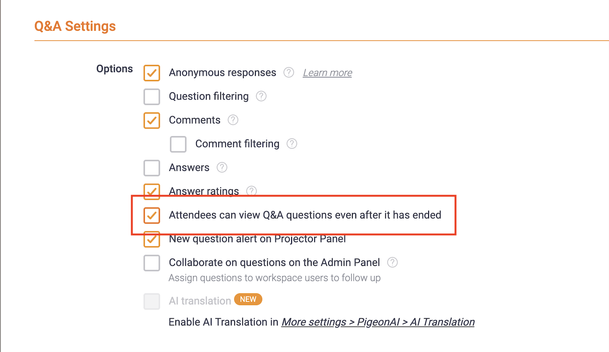
Task: Click help icon beside Question filtering
Action: tap(261, 96)
